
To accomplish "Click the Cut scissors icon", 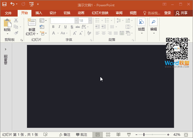I will (x=16, y=20).
